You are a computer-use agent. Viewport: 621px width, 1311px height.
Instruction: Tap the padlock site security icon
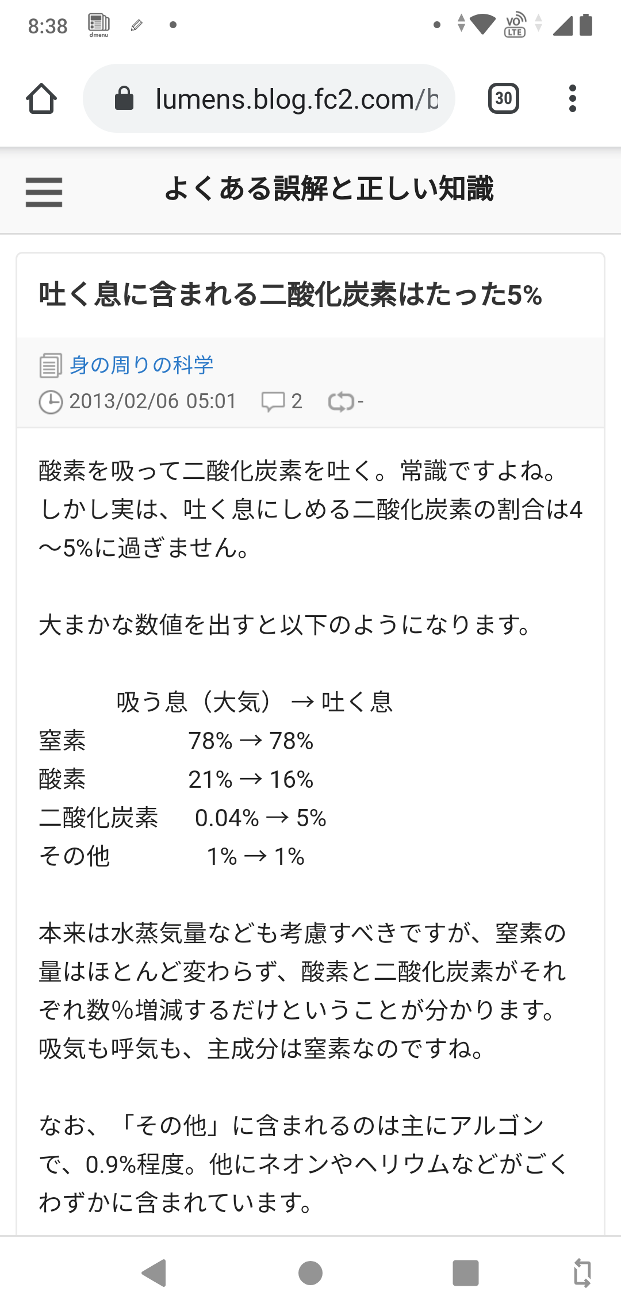[124, 98]
